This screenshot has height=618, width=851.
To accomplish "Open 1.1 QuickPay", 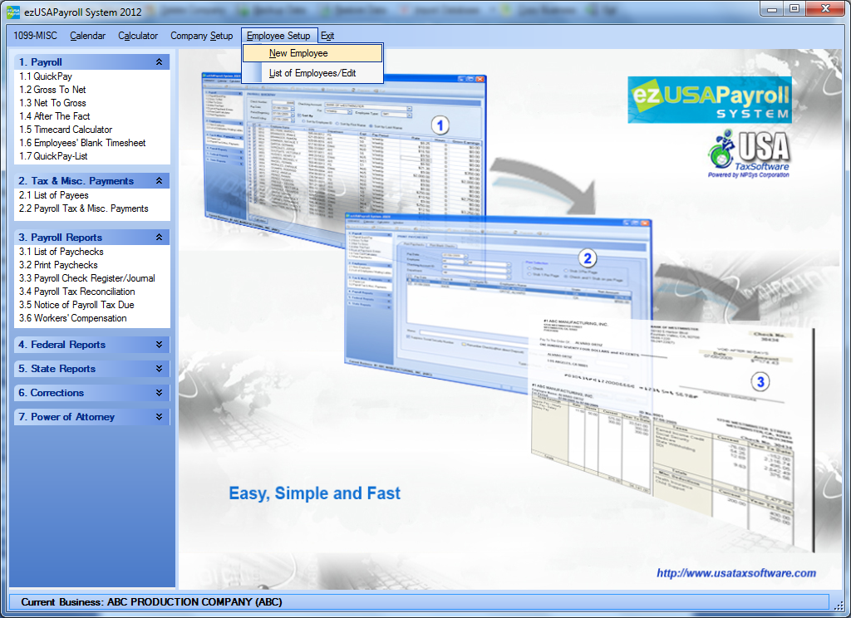I will [46, 76].
